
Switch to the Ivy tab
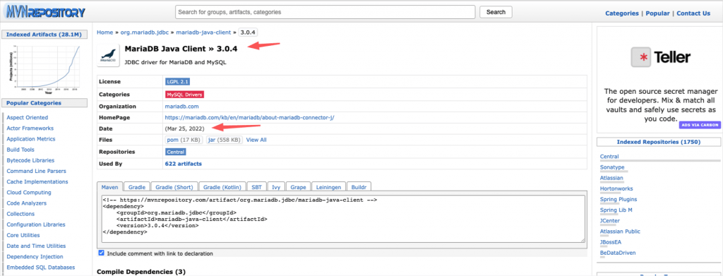(276, 187)
